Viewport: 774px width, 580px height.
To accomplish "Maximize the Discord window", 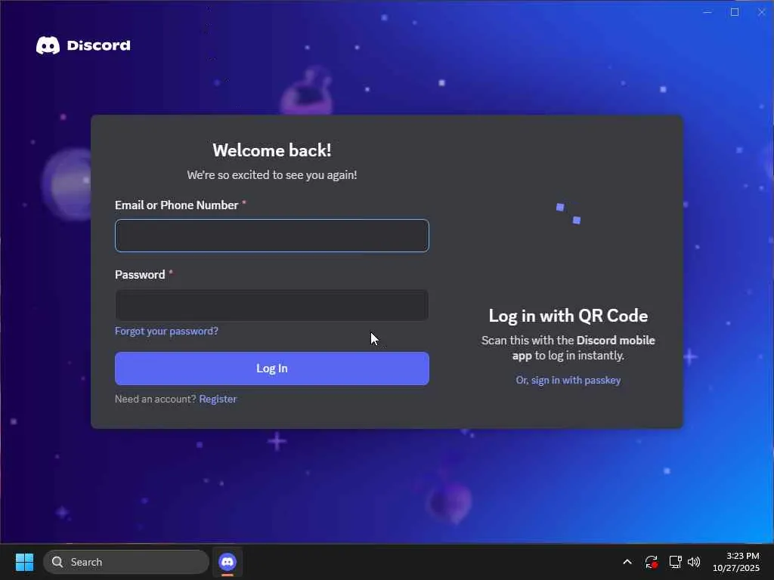I will pyautogui.click(x=735, y=12).
